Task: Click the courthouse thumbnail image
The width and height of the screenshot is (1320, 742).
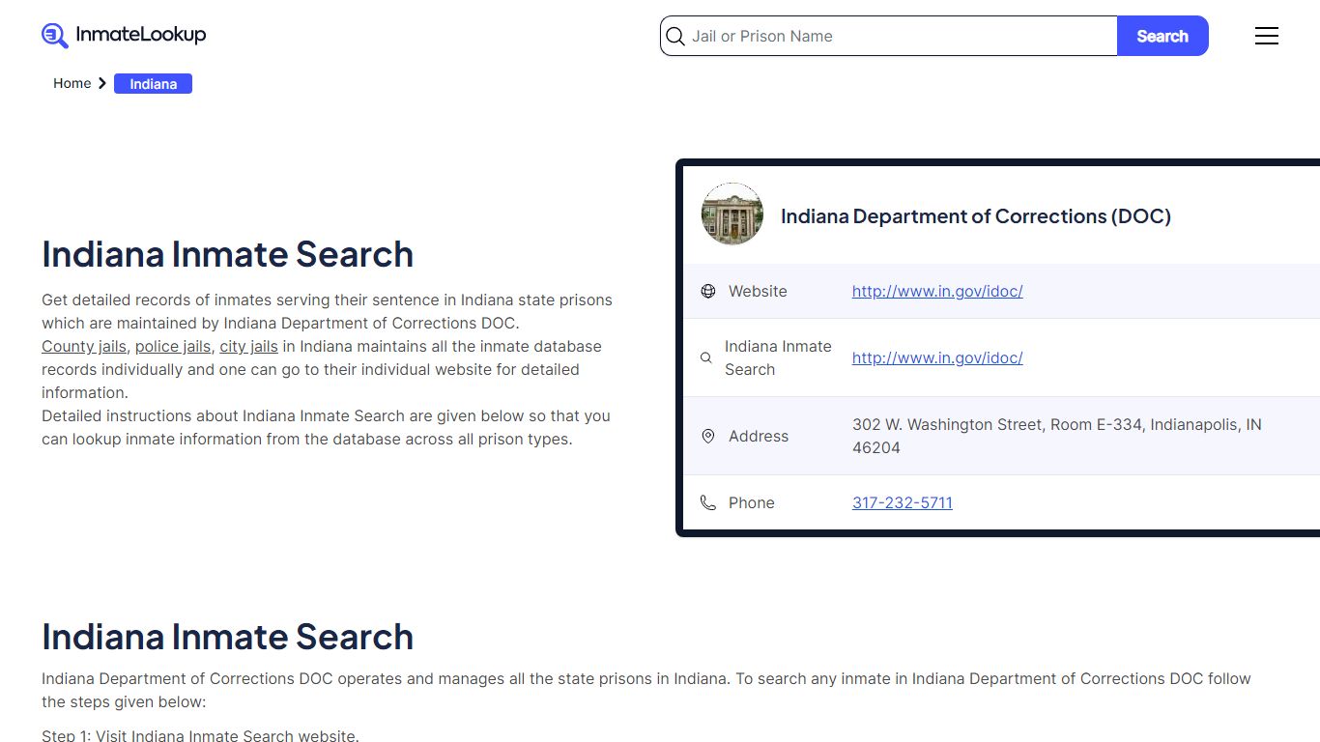Action: point(732,214)
